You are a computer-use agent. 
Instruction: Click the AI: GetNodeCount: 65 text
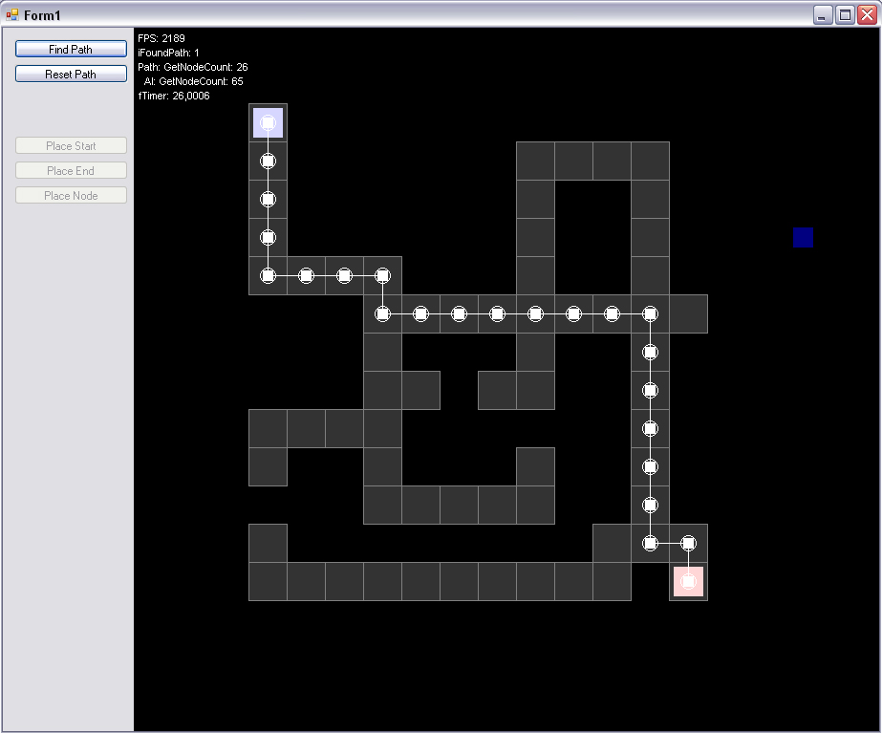(193, 81)
